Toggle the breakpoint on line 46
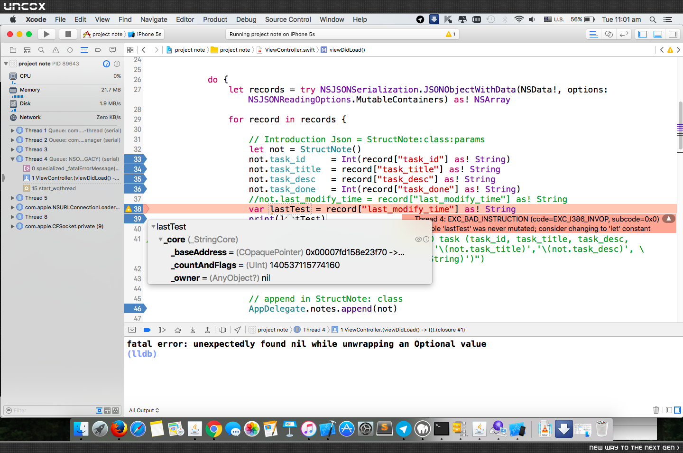This screenshot has height=453, width=683. (x=136, y=308)
